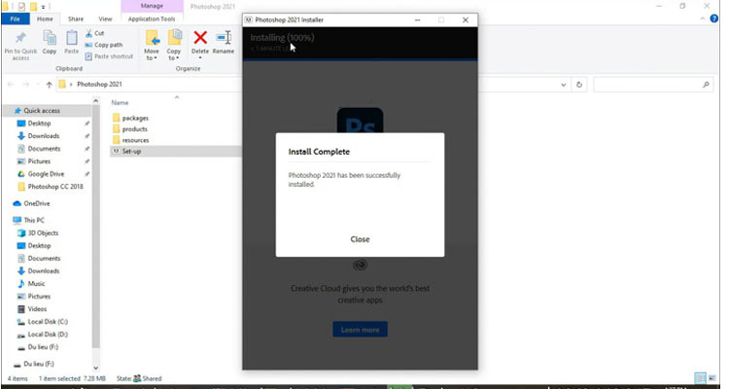
Task: Click Photoshop 2021 in address bar
Action: click(99, 85)
